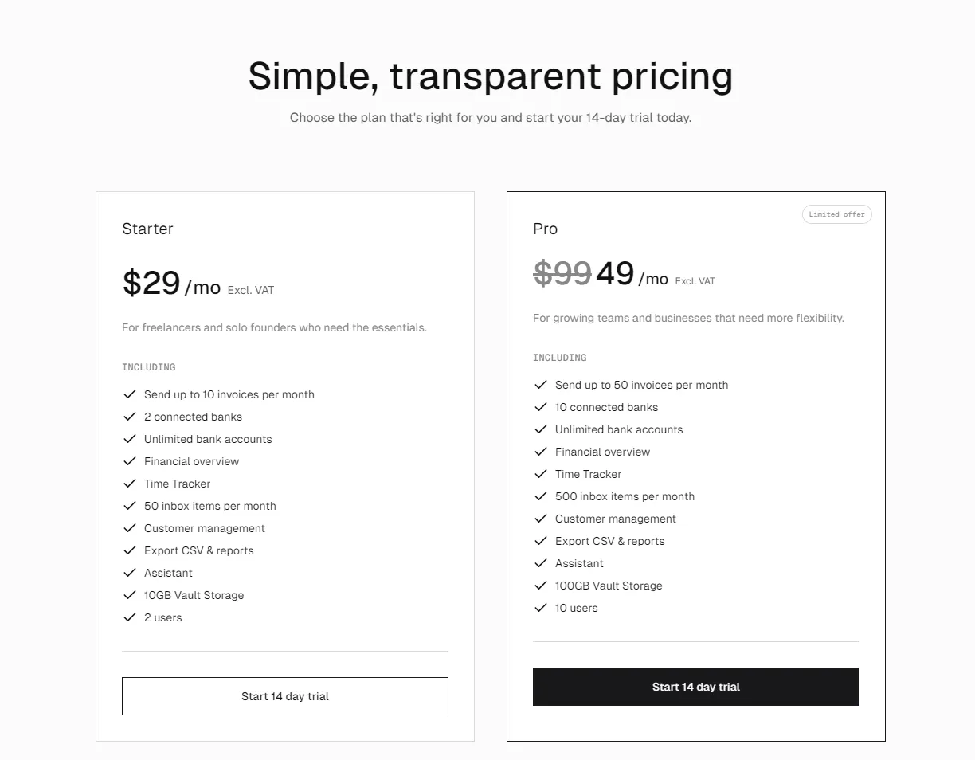Screen dimensions: 975x760
Task: Click checkmark beside 50 inbox items per month
Action: pyautogui.click(x=130, y=506)
